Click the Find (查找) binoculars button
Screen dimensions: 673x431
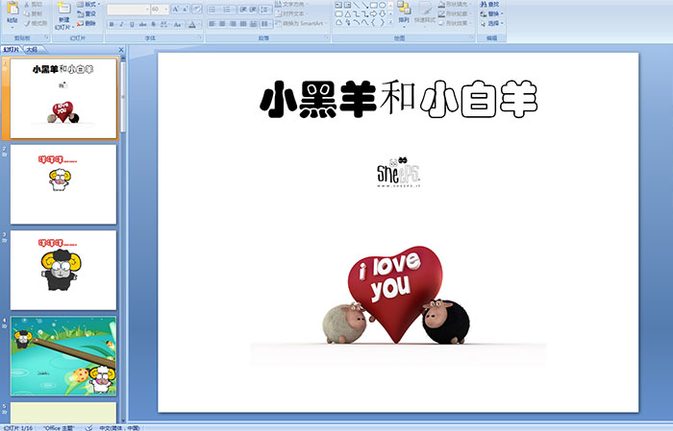click(489, 4)
